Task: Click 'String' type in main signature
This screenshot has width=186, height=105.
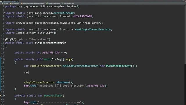Action: tap(56, 59)
